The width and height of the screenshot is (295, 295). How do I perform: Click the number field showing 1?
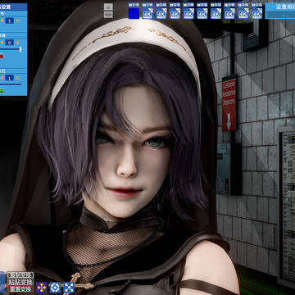point(10,78)
